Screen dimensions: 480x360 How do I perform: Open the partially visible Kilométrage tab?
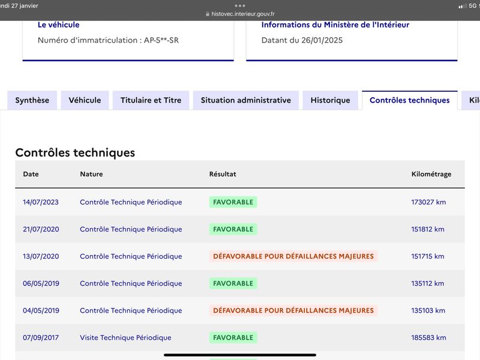click(472, 100)
